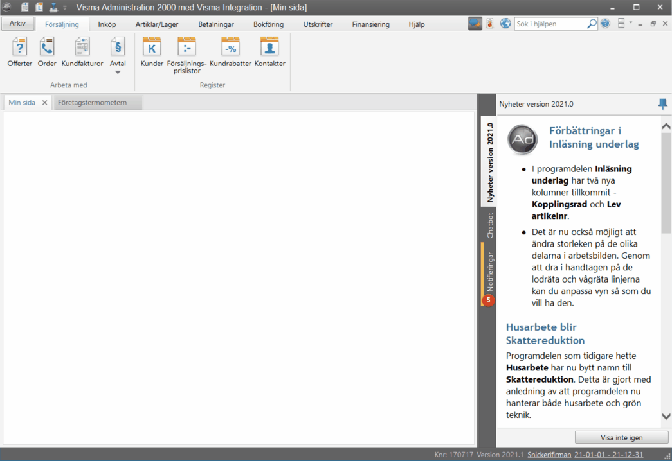Click the globe icon near help search
672x461 pixels.
point(505,24)
